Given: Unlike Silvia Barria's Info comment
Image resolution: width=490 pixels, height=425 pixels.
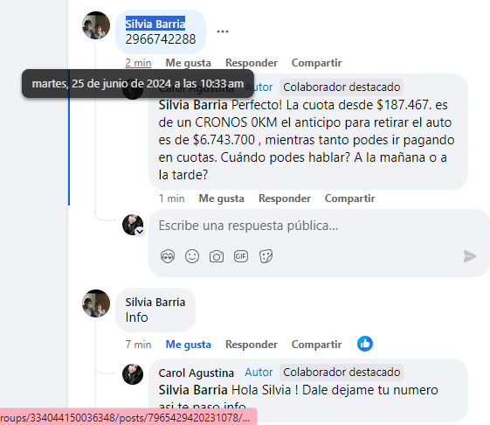Looking at the screenshot, I should tap(188, 345).
